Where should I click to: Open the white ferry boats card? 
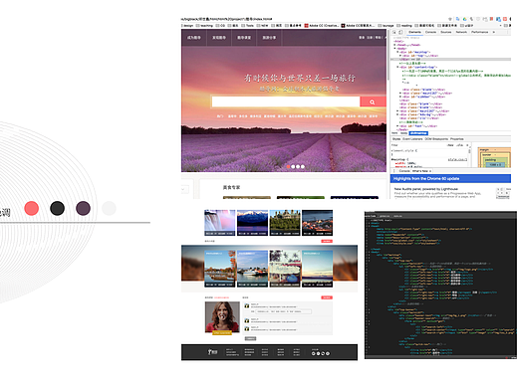tap(252, 269)
